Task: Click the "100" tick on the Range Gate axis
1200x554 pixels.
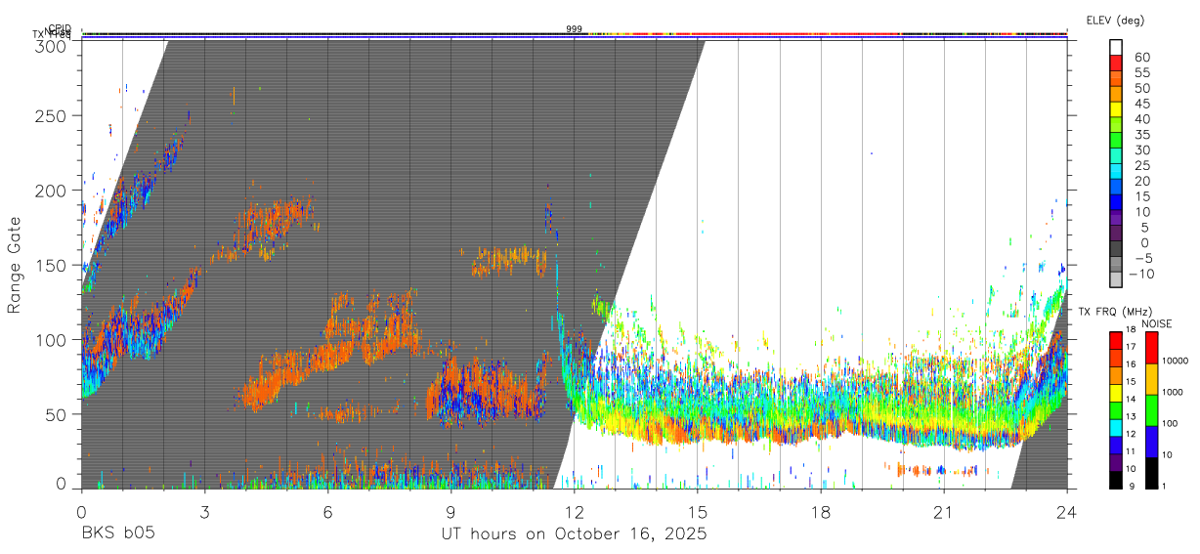Action: (49, 339)
